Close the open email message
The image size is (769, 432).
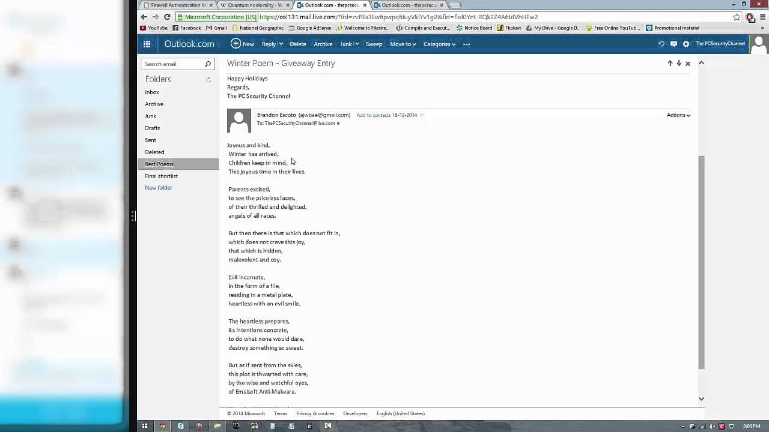(x=688, y=63)
